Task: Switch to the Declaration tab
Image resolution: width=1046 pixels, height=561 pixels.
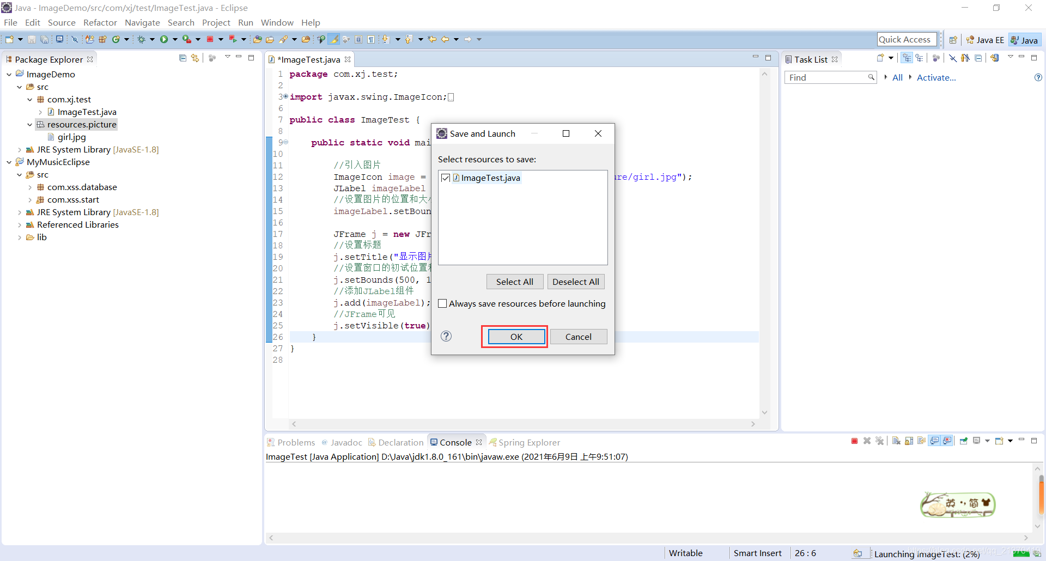Action: coord(396,442)
